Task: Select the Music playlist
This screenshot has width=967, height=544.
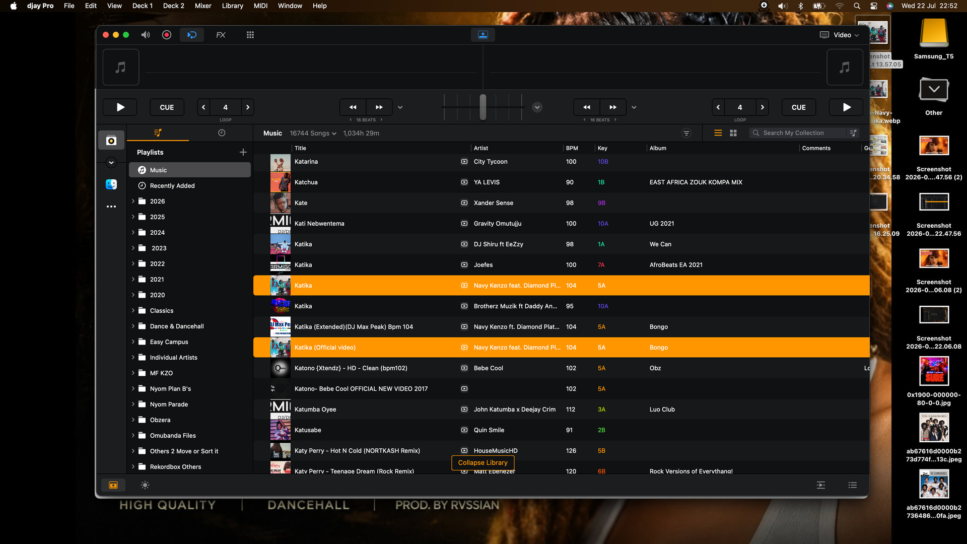Action: pyautogui.click(x=190, y=170)
